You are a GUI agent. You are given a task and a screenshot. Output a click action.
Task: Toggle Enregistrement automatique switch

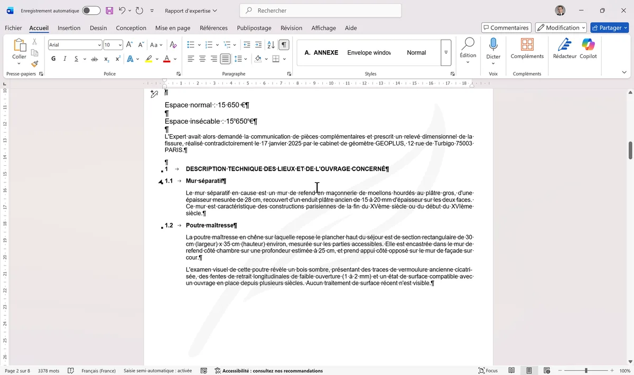click(x=90, y=10)
